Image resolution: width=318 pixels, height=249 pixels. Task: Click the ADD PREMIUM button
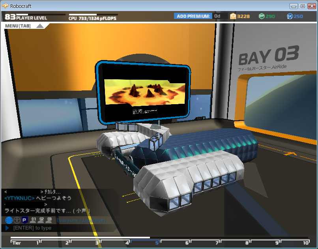point(193,16)
